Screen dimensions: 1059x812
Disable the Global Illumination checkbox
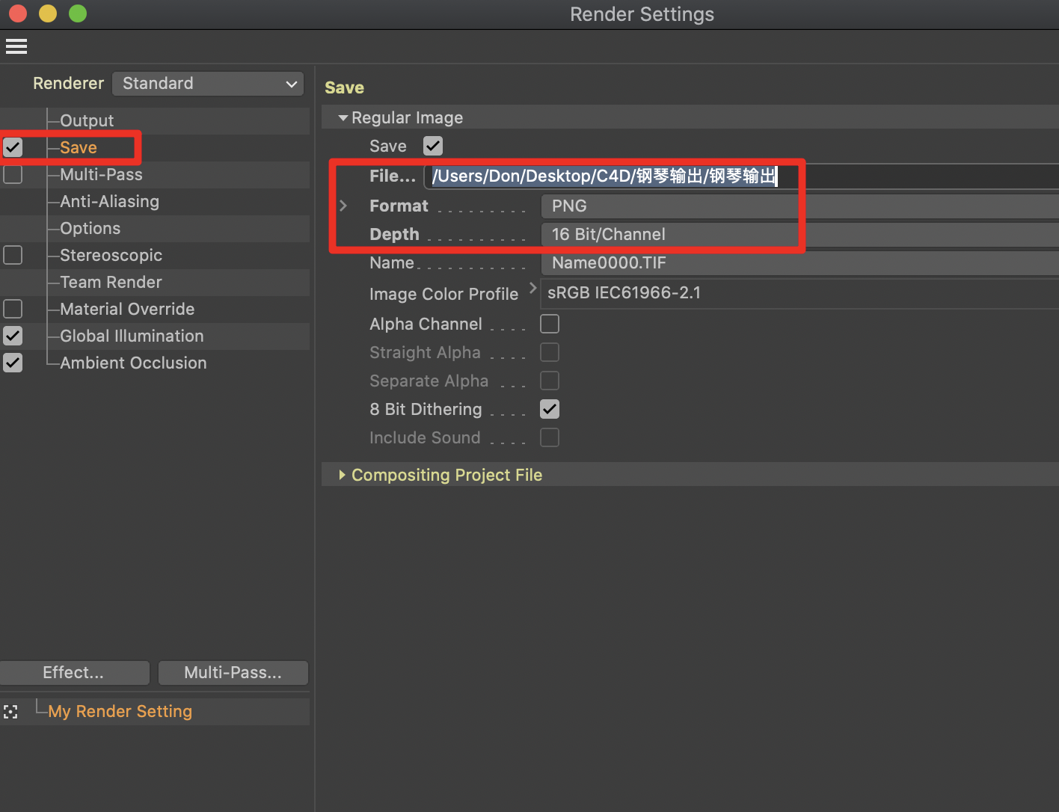pyautogui.click(x=13, y=336)
